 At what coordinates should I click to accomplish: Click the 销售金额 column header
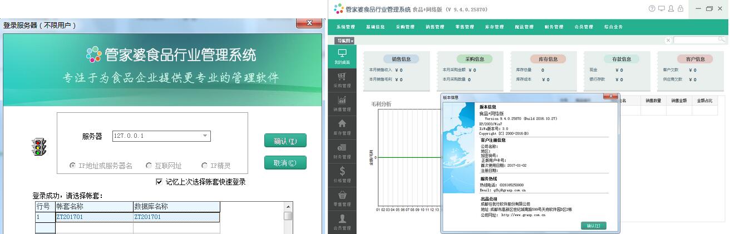679,101
